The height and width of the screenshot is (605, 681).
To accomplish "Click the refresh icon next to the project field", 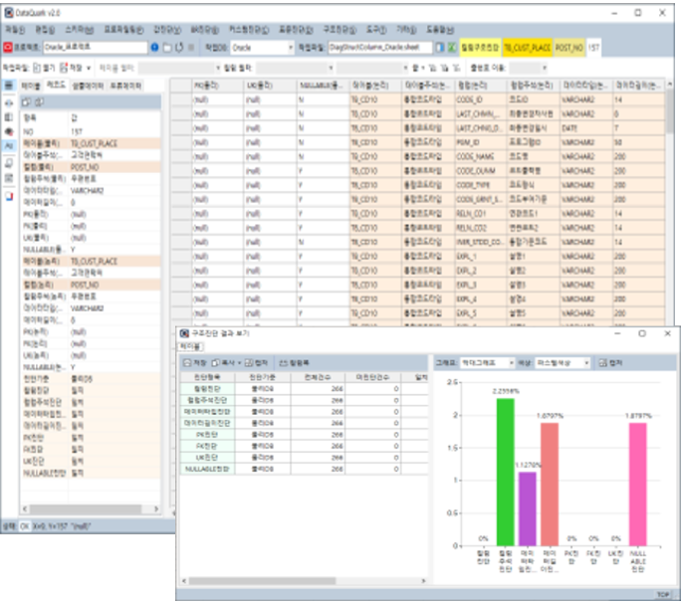I will point(177,47).
